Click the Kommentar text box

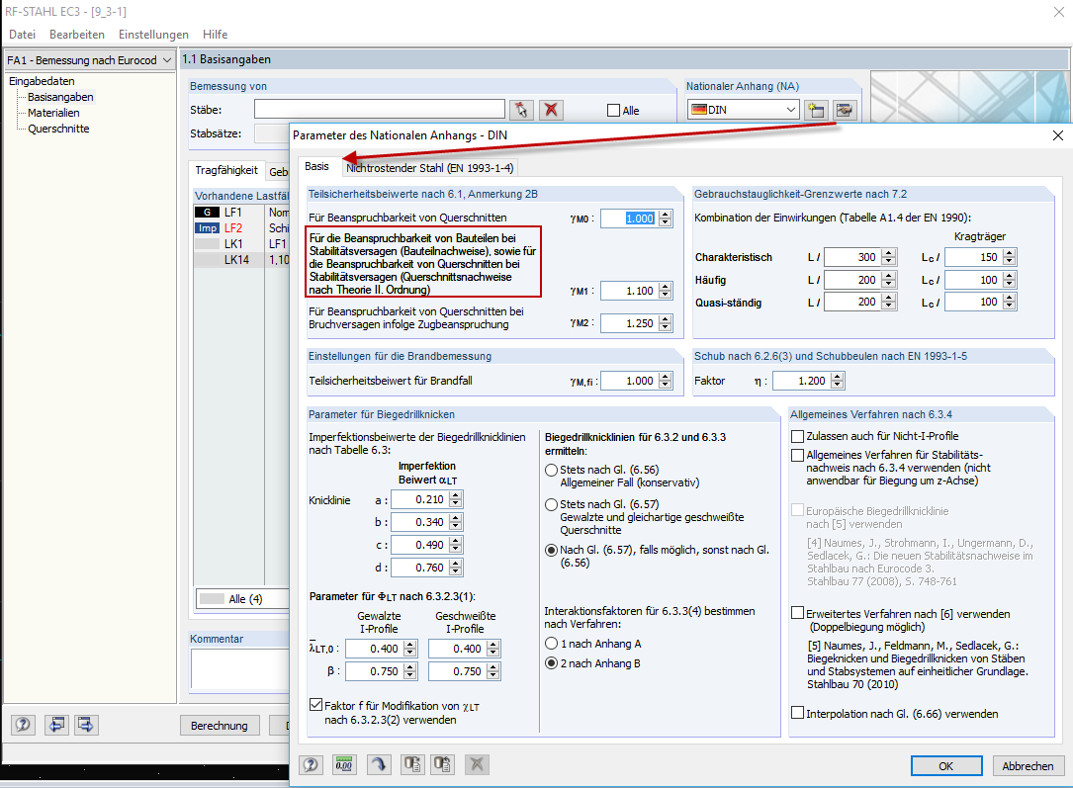click(240, 668)
